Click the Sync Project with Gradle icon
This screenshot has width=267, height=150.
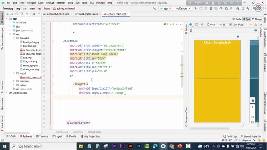pos(238,8)
